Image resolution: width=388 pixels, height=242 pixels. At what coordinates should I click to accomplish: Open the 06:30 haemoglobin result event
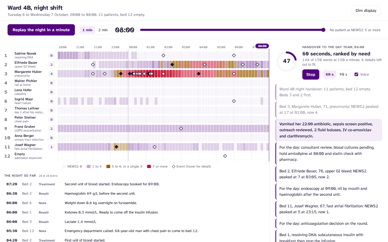[135, 194]
